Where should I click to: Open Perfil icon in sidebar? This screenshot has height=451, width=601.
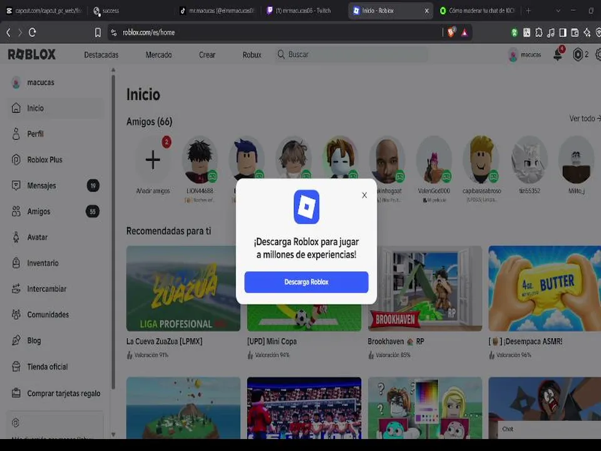[x=16, y=134]
